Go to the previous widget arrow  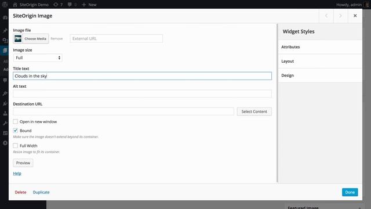click(326, 16)
